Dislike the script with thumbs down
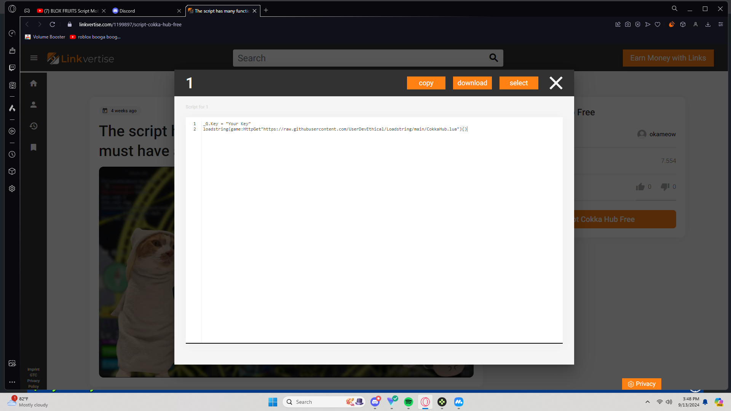Image resolution: width=731 pixels, height=411 pixels. (665, 187)
